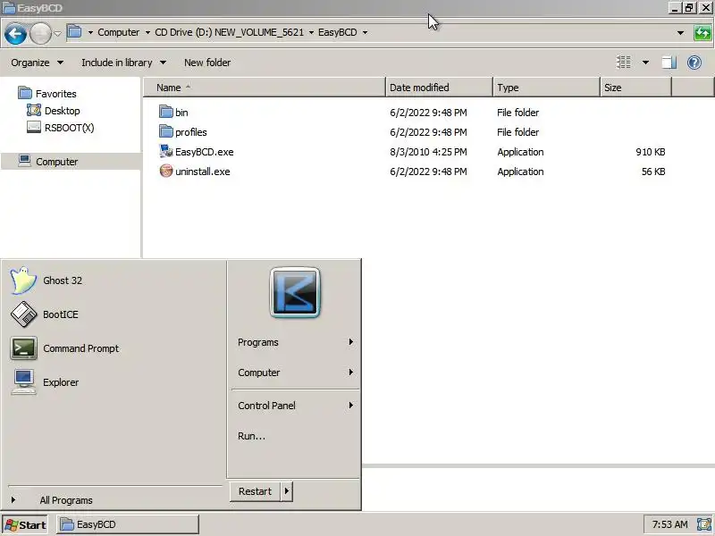Open the arrow beside Restart

286,491
